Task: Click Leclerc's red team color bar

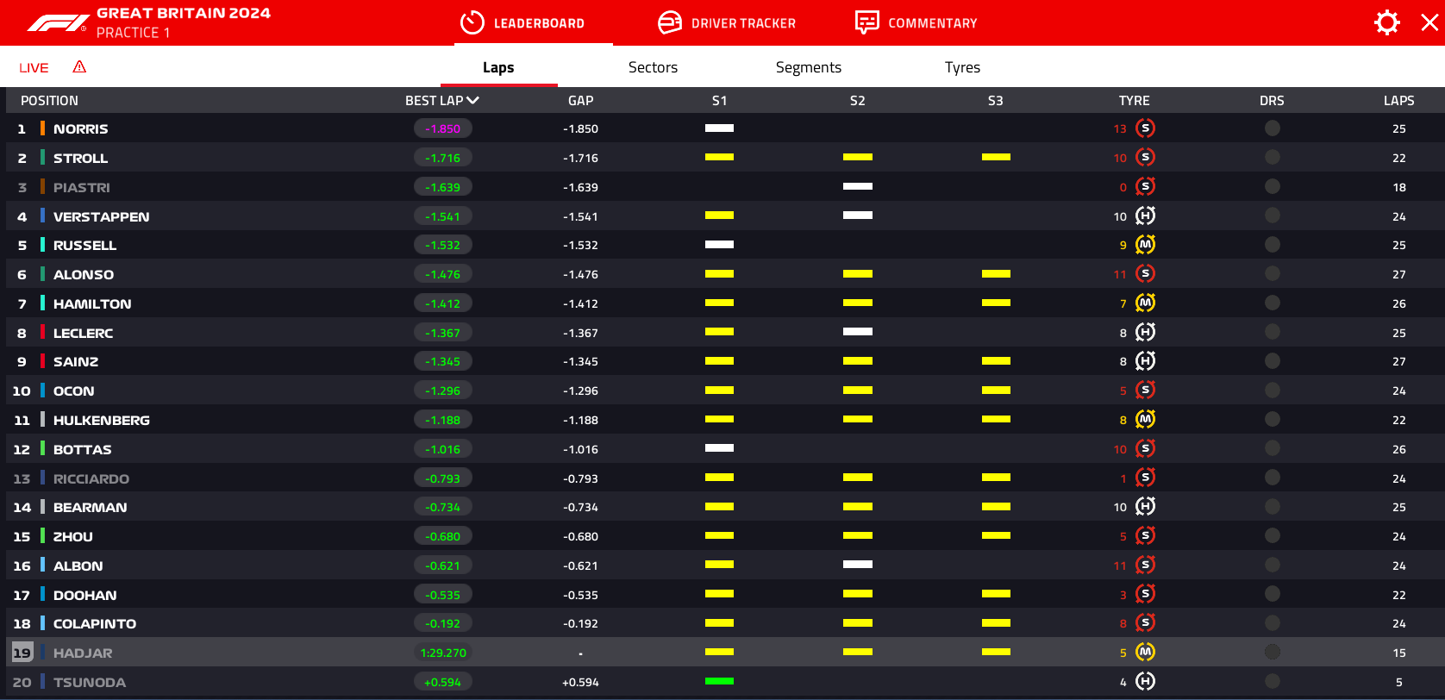Action: coord(42,333)
